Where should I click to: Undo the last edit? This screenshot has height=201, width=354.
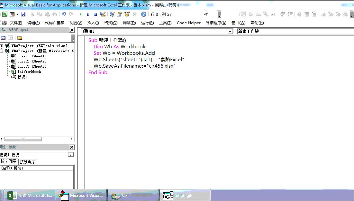tap(64, 14)
